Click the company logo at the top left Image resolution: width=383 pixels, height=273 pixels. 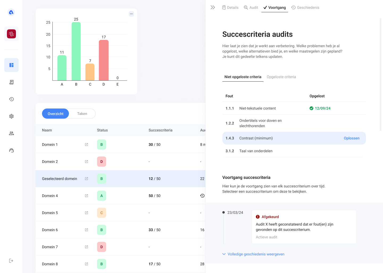click(11, 12)
